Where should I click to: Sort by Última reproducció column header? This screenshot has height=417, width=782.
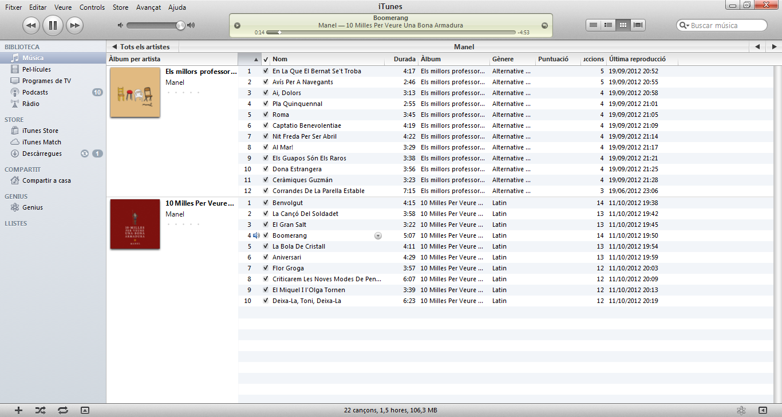[x=642, y=59]
